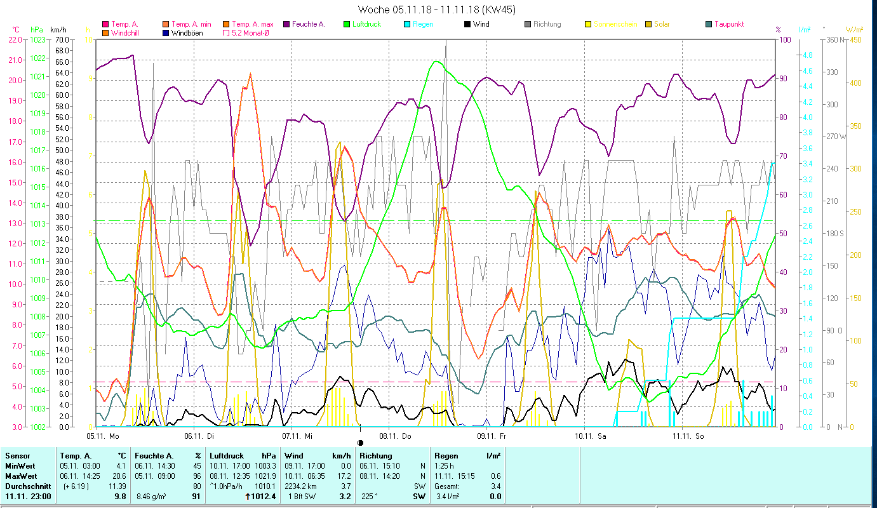877x508 pixels.
Task: Click the '3.4 l/m²' rain total
Action: [448, 497]
